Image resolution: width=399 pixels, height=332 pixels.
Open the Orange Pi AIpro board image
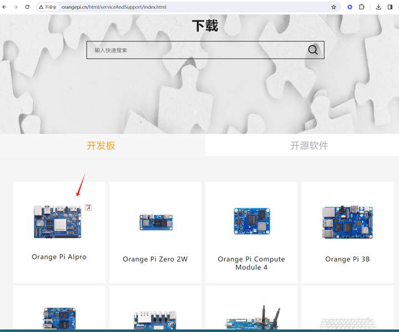tap(58, 222)
